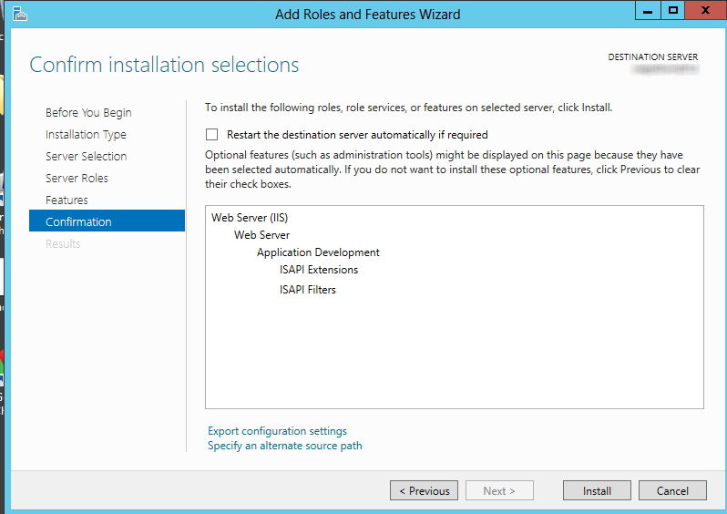Select Application Development entry
The image size is (727, 514).
point(318,252)
